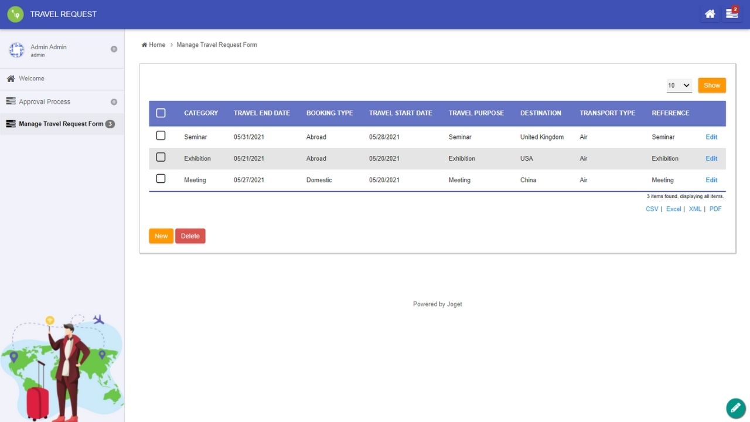
Task: Expand the Approval Process plus toggle
Action: click(114, 102)
